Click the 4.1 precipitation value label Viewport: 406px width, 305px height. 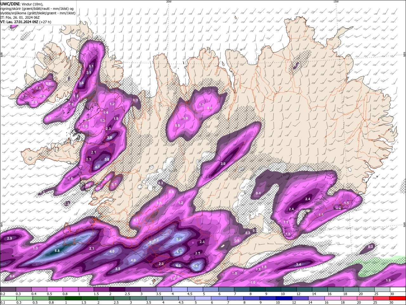coord(97,167)
